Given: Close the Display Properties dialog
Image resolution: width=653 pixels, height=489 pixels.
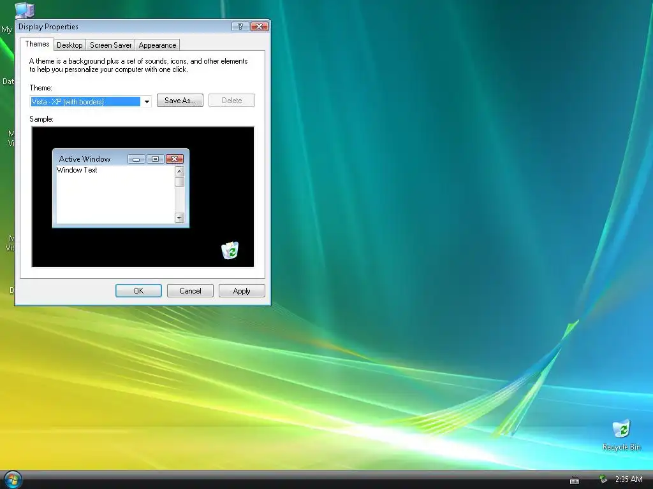Looking at the screenshot, I should point(259,27).
